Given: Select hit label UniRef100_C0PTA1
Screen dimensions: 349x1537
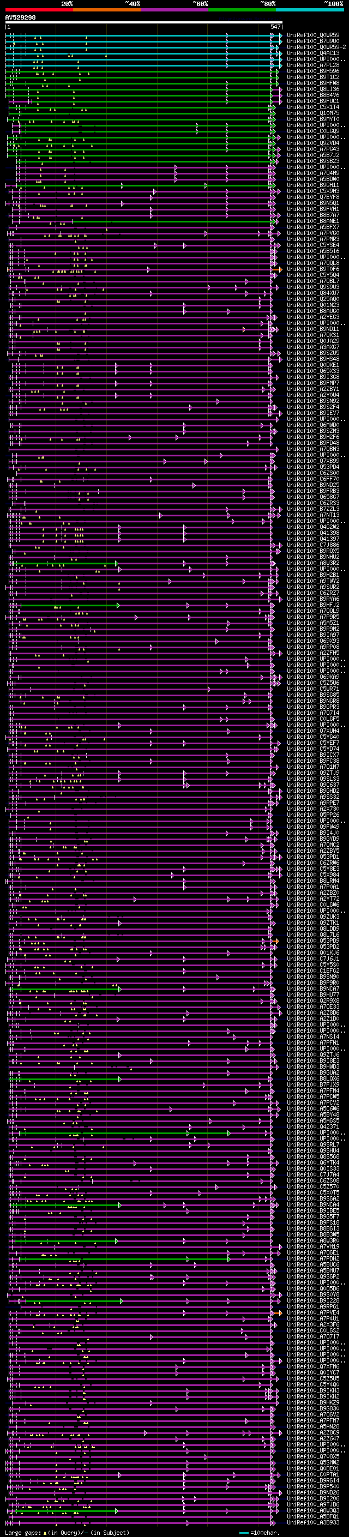Looking at the screenshot, I should click(x=313, y=1474).
